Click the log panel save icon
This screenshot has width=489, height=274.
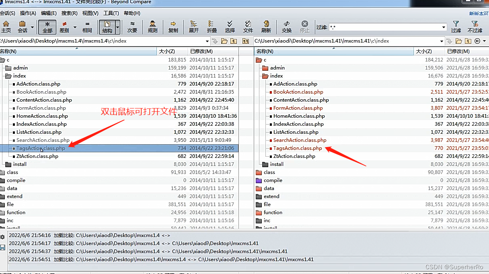3,247
